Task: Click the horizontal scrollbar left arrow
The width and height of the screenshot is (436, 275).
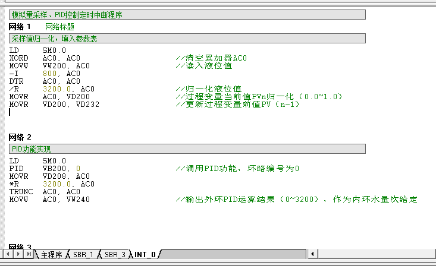Action: click(312, 254)
